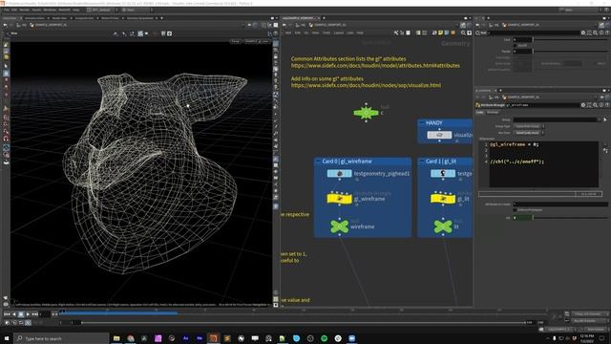Click the Attributes to Create field

[x=560, y=204]
